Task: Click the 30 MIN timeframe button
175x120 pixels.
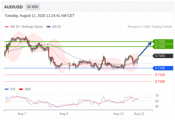Action: click(x=33, y=7)
